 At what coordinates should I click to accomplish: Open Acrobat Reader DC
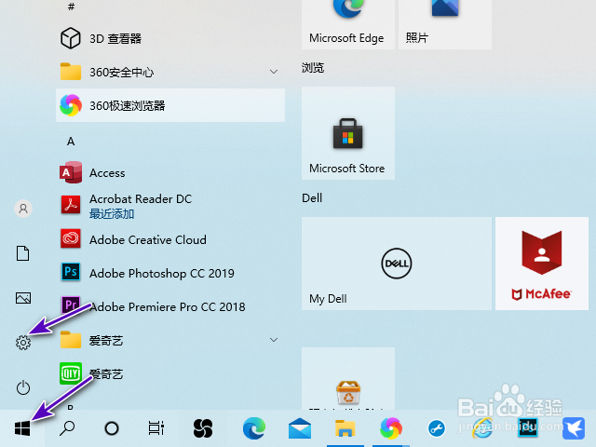click(x=170, y=206)
